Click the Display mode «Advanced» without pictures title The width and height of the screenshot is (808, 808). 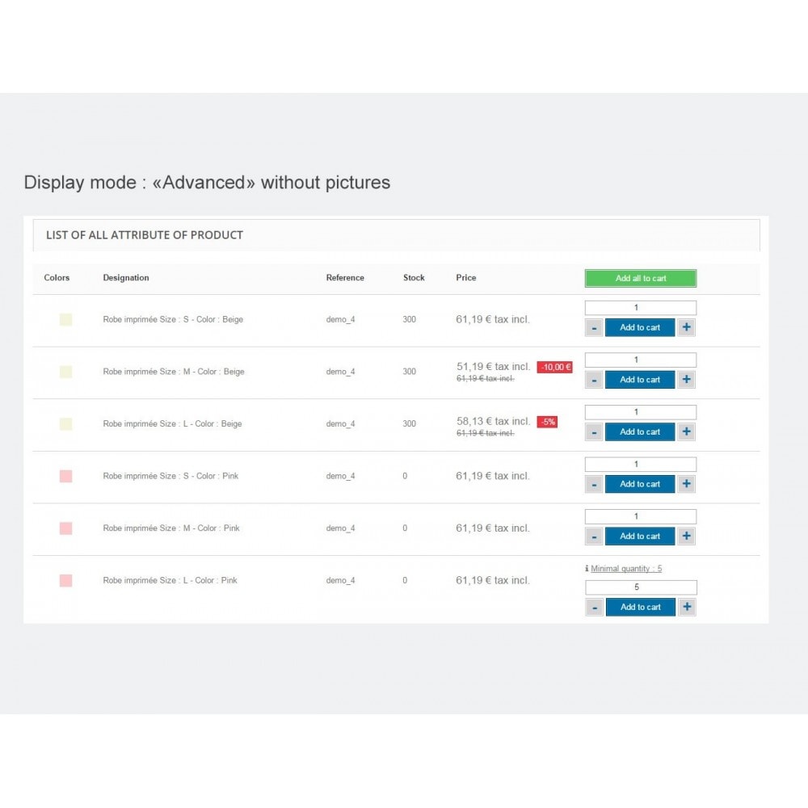(207, 183)
